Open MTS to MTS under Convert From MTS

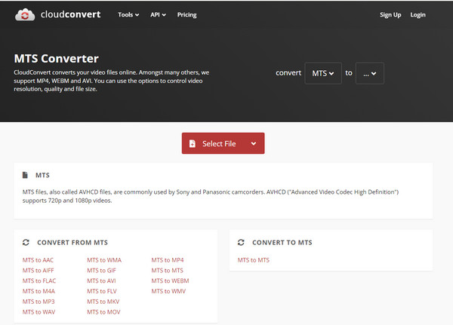(168, 271)
